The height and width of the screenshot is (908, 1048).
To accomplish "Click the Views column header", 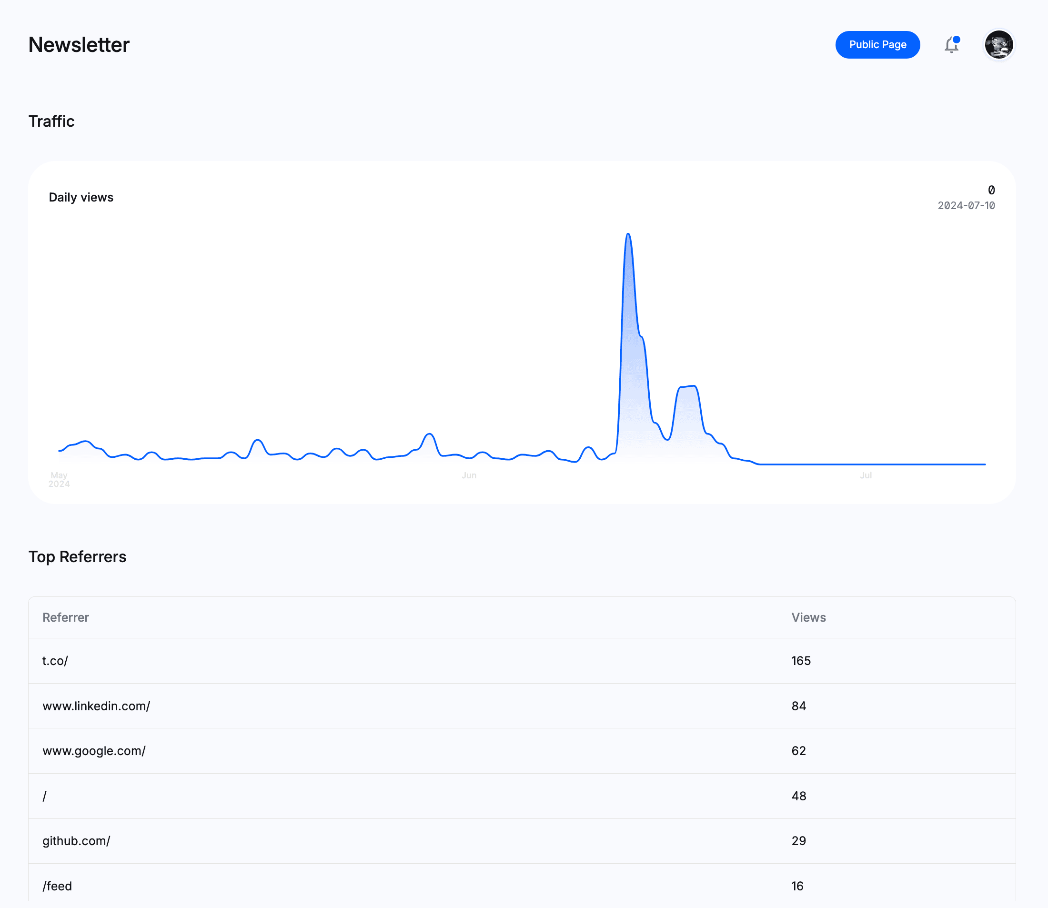I will coord(809,617).
